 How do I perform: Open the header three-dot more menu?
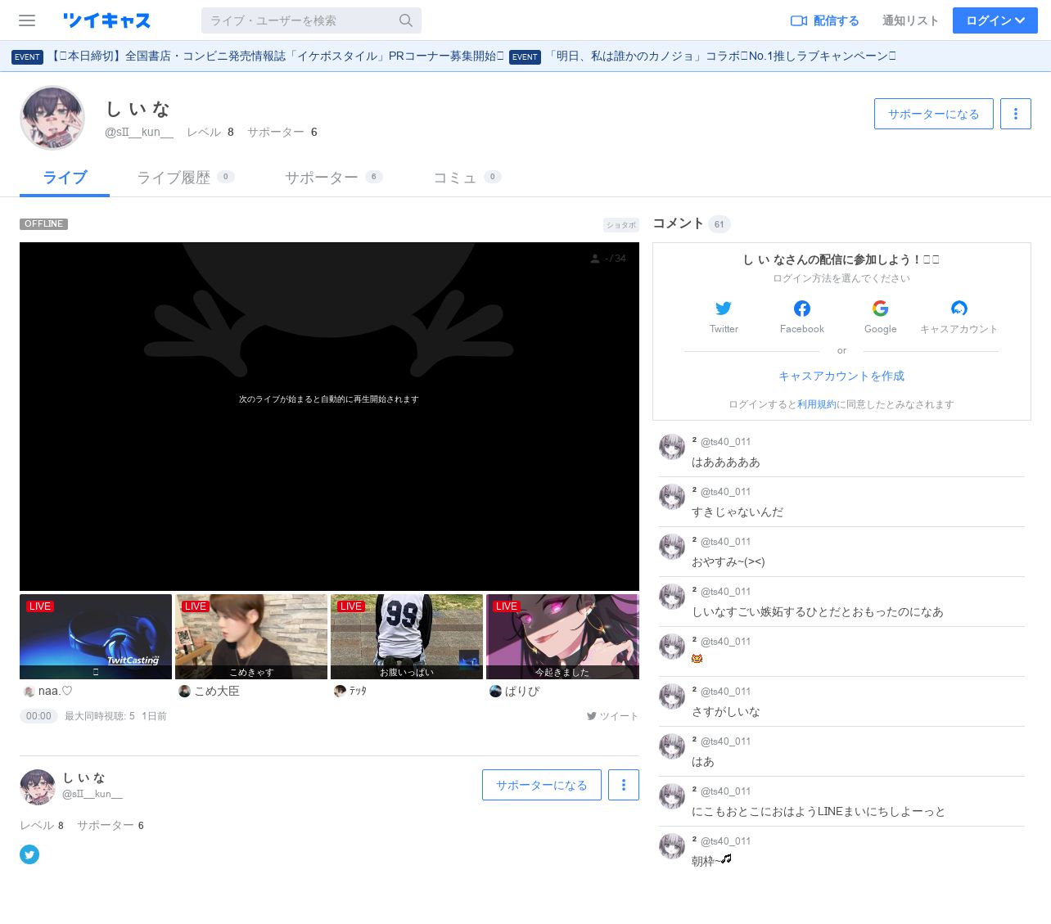coord(1016,114)
